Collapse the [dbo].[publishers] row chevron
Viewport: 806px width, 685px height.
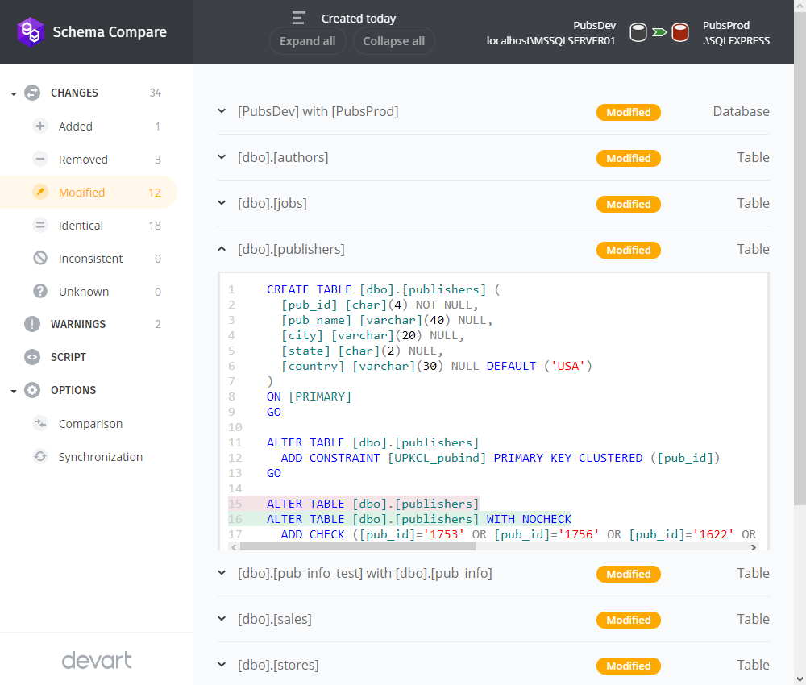click(222, 249)
